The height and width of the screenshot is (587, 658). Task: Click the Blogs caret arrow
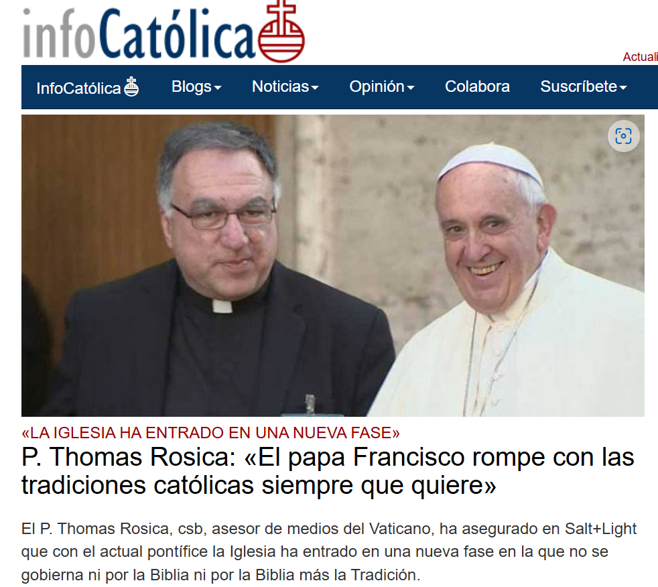click(x=218, y=88)
